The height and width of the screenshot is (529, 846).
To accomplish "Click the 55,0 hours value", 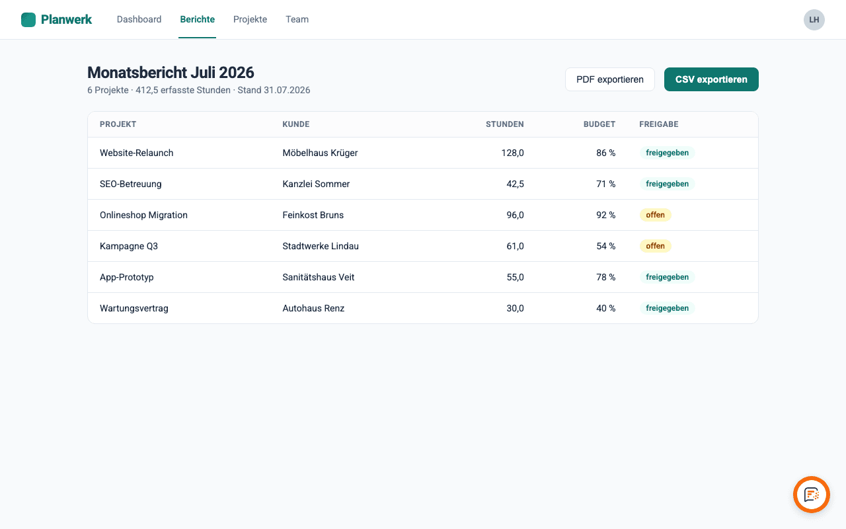I will point(515,277).
